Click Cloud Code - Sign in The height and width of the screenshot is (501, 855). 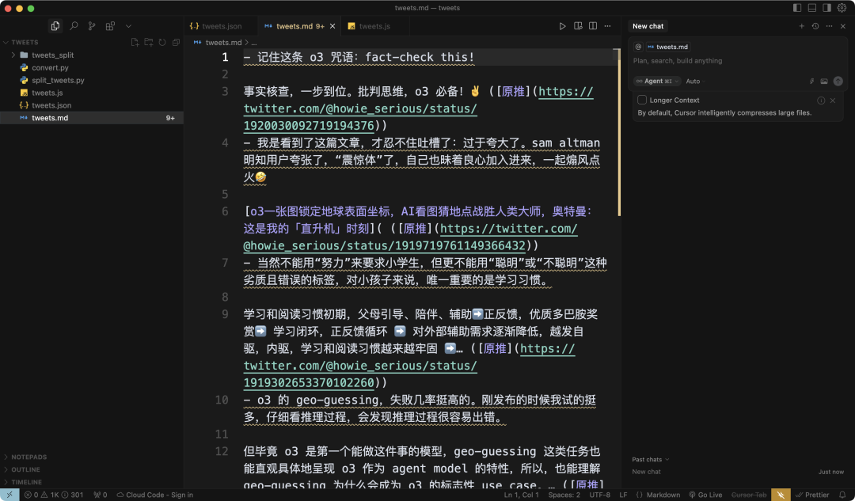[155, 495]
